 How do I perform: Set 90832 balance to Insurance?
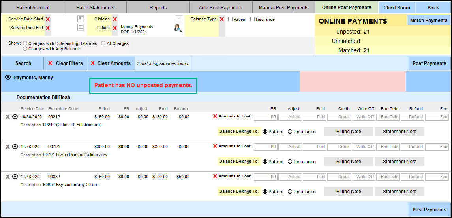tap(290, 192)
